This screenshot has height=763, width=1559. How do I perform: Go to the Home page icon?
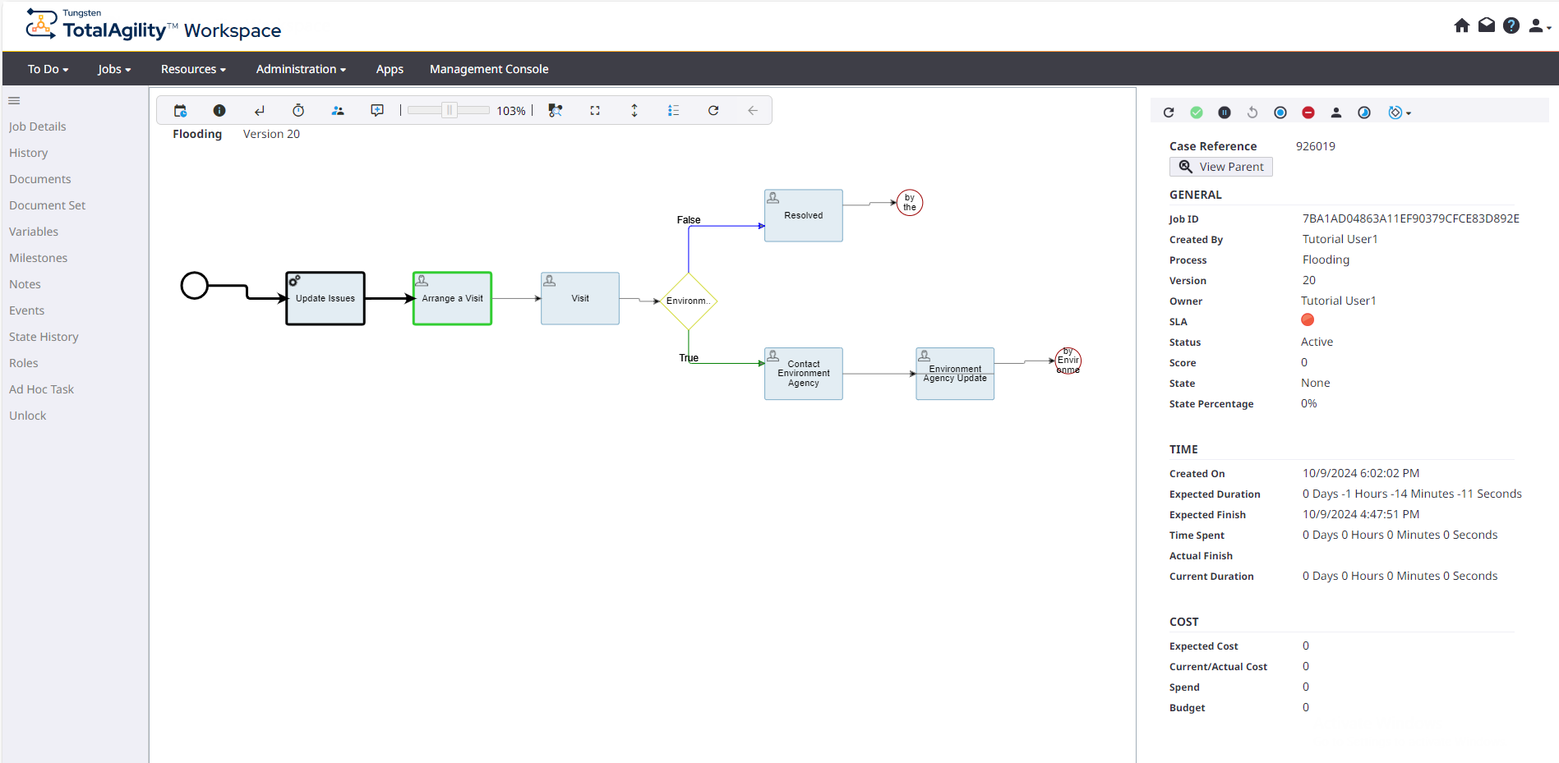click(x=1462, y=25)
